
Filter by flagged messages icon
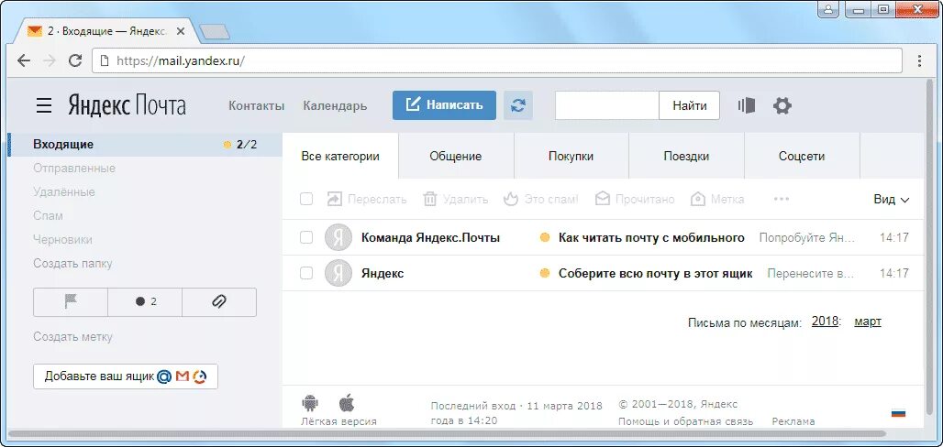71,301
